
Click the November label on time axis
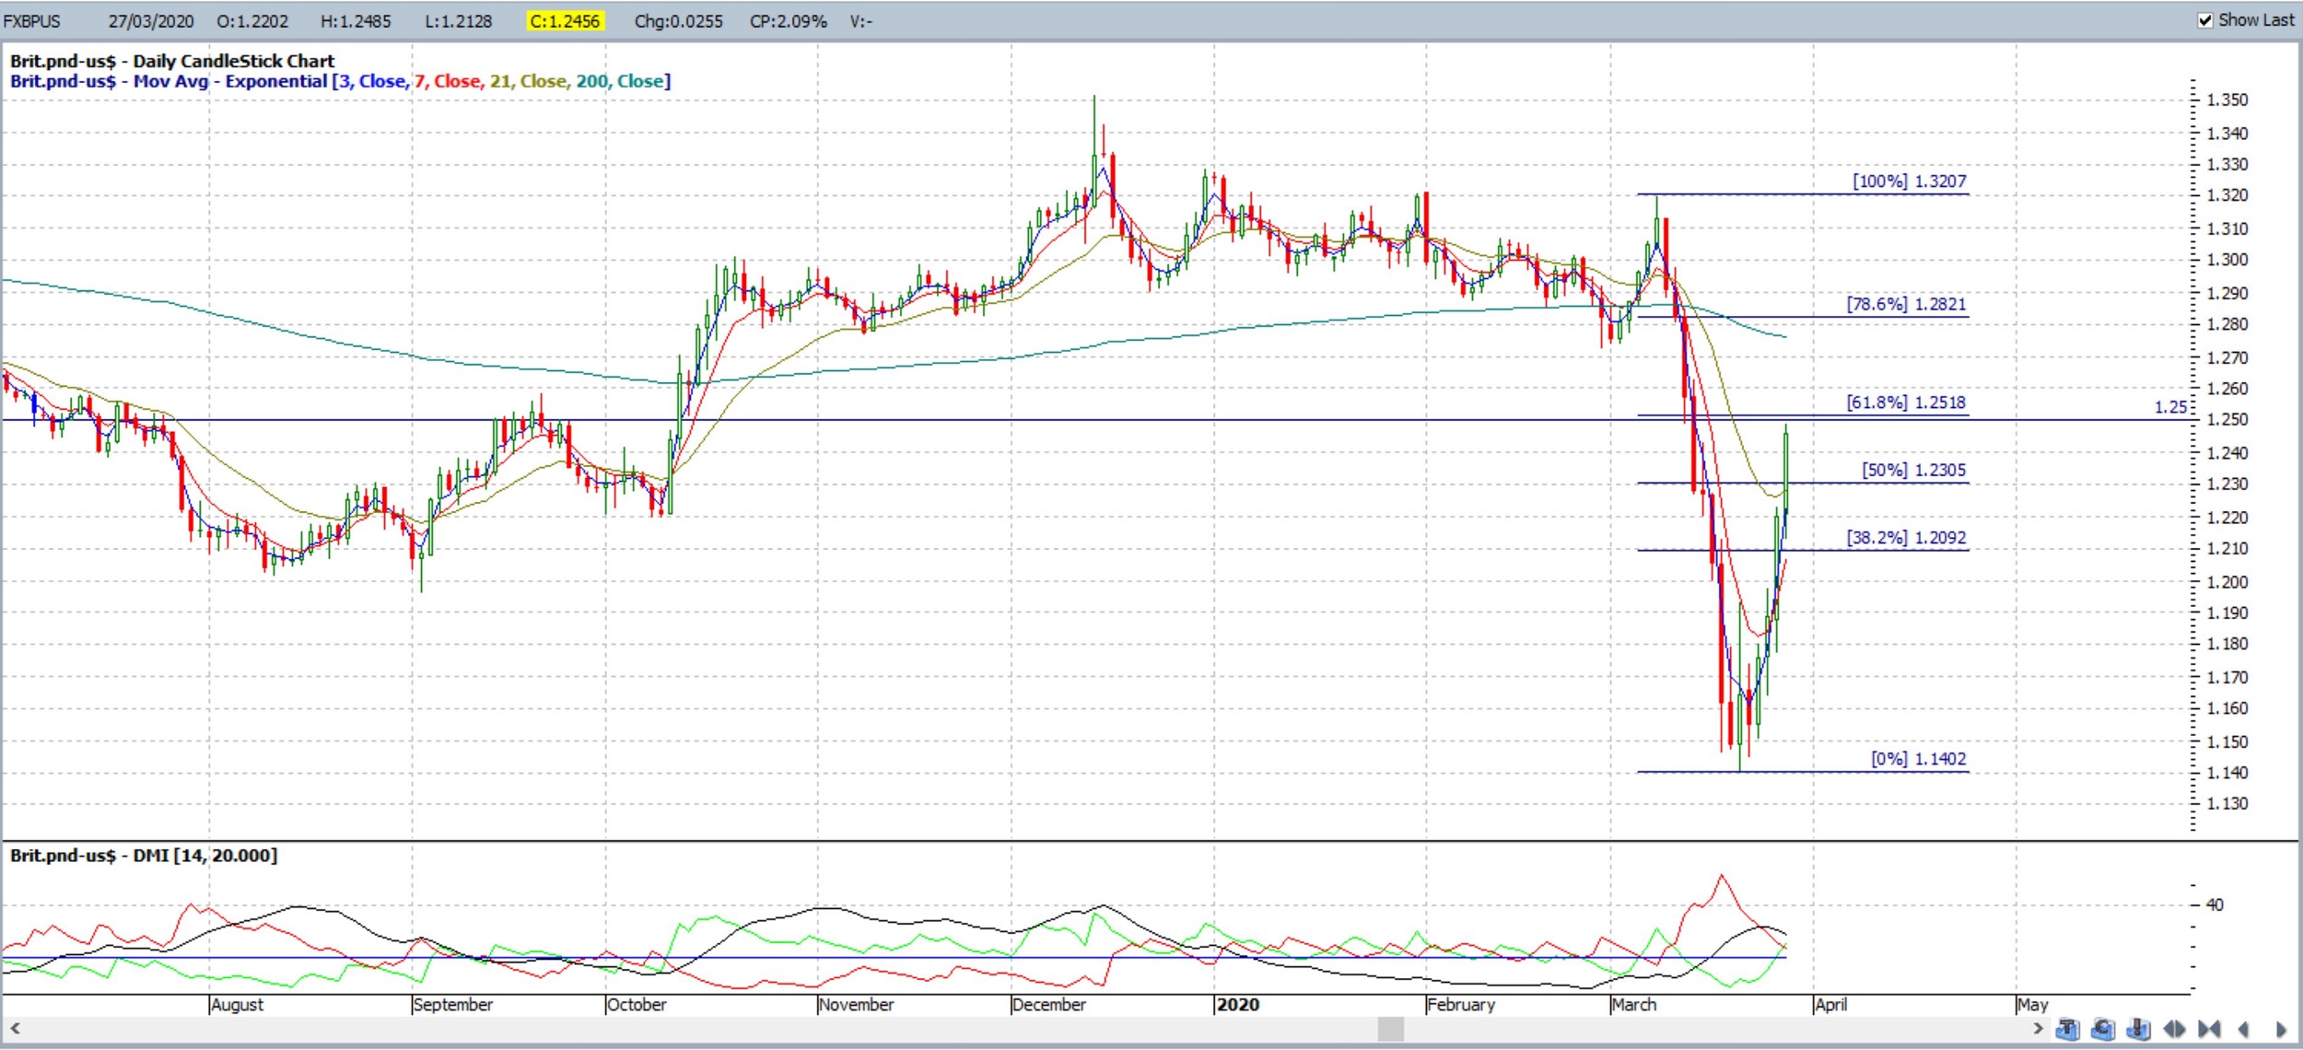(857, 1005)
